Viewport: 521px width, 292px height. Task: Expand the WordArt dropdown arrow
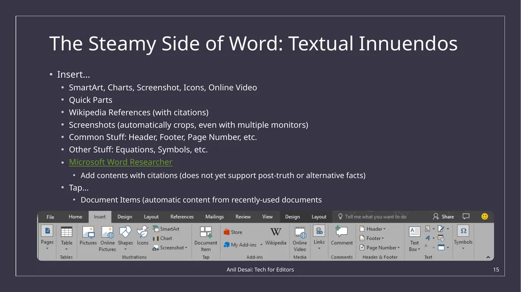433,238
